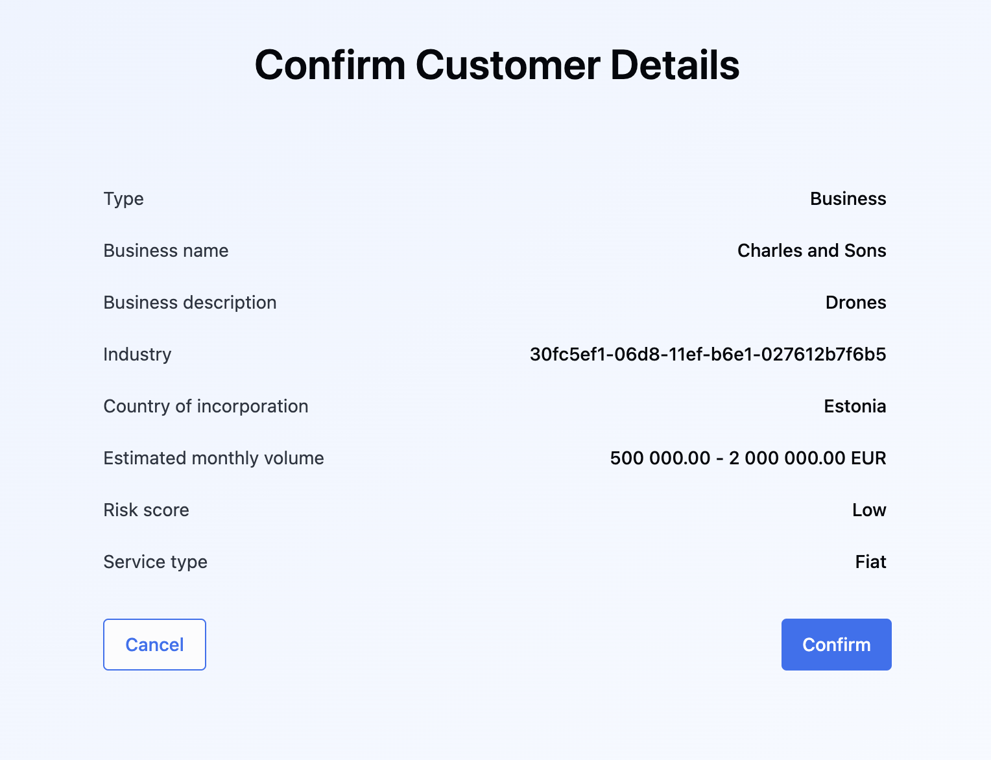This screenshot has height=760, width=991.
Task: Click the Confirm button
Action: click(x=836, y=645)
